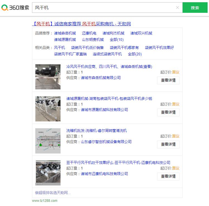Click 查看详情 for 冷风风干机 listing
This screenshot has height=206, width=209.
[168, 80]
